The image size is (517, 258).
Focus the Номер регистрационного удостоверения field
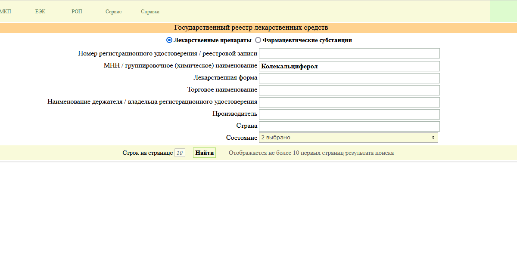click(x=349, y=53)
